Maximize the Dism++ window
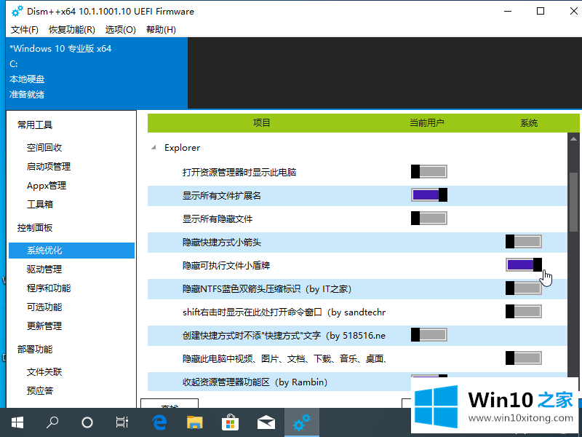This screenshot has height=437, width=582. point(541,11)
